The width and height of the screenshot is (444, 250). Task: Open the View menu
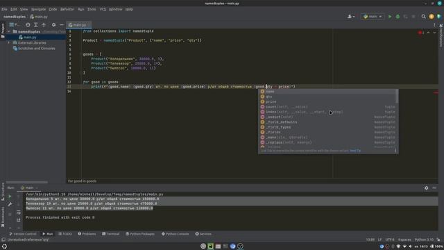coord(24,9)
